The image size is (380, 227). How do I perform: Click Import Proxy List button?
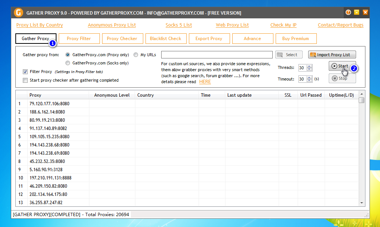click(x=332, y=55)
